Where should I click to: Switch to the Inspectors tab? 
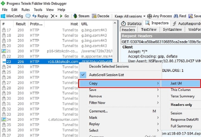click(x=157, y=23)
